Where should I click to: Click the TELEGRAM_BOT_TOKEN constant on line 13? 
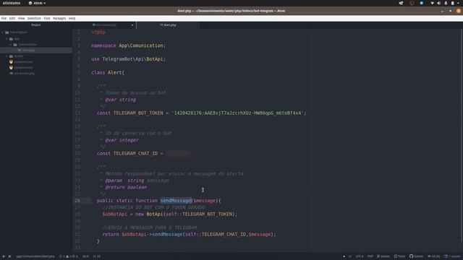click(138, 113)
